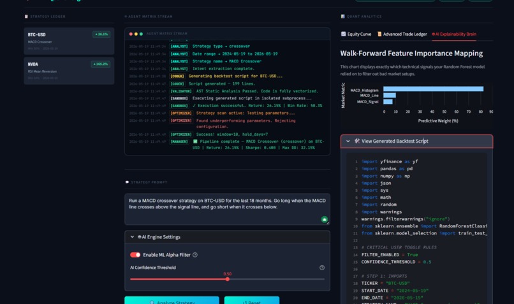The width and height of the screenshot is (514, 304).
Task: Collapse the AI Engine Settings section
Action: [x=132, y=237]
